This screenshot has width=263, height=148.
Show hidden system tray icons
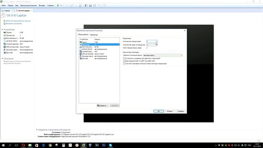[216, 145]
